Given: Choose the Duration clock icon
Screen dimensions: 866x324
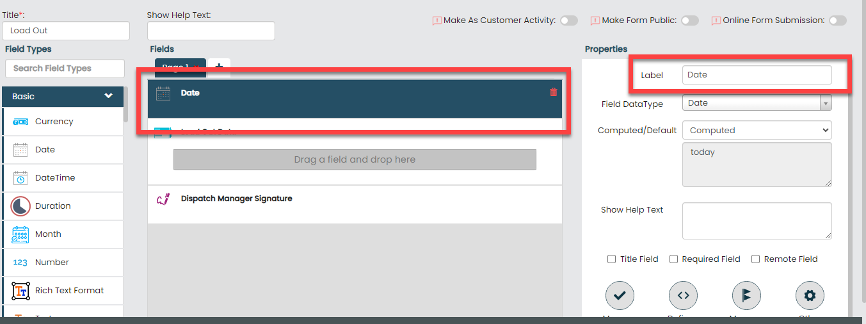Looking at the screenshot, I should (20, 206).
